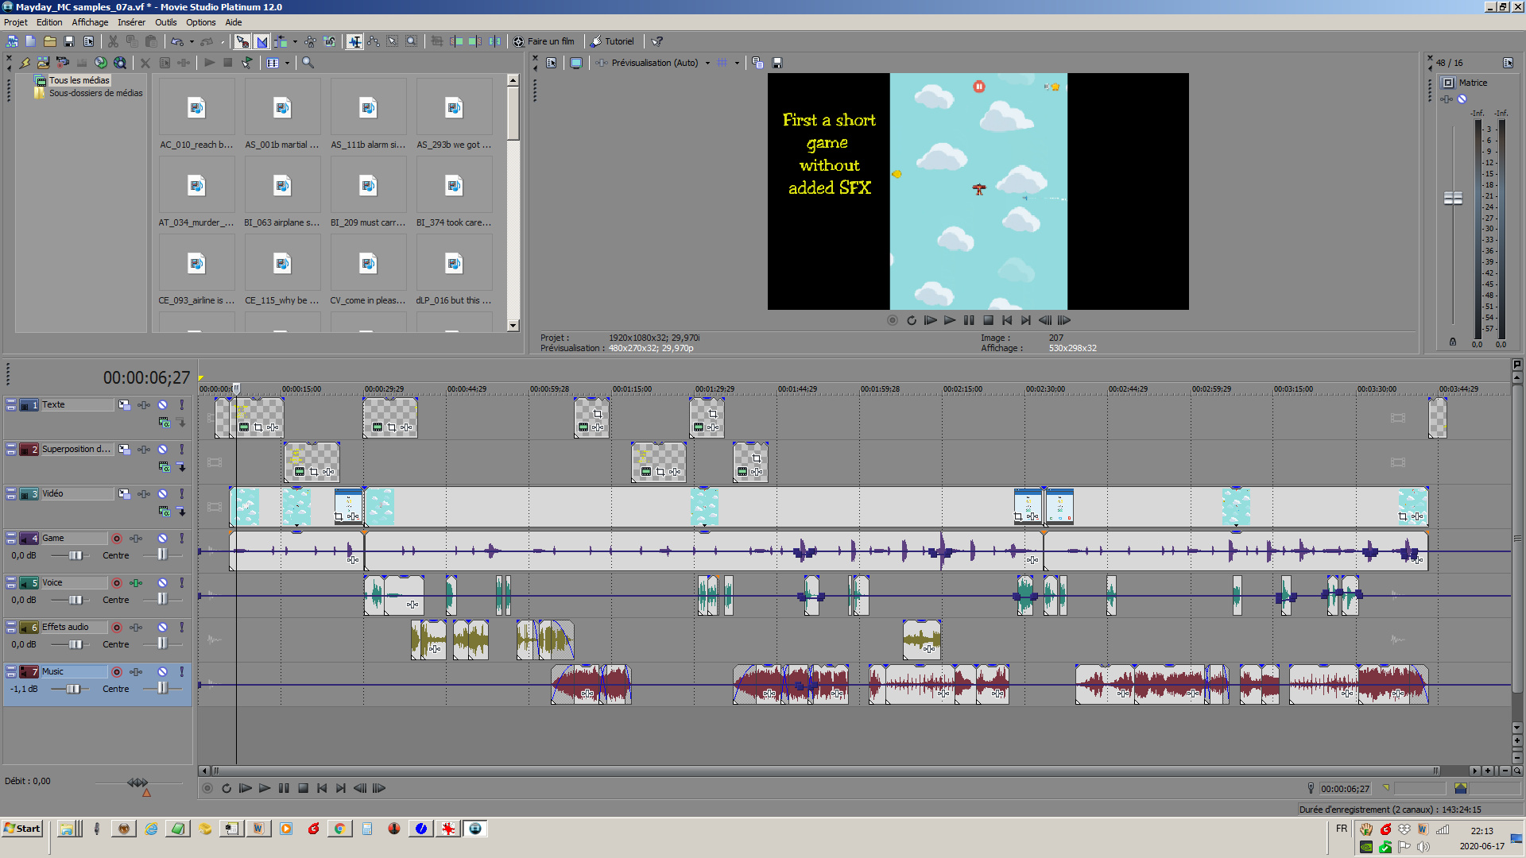
Task: Open the Outils menu
Action: coord(165,22)
